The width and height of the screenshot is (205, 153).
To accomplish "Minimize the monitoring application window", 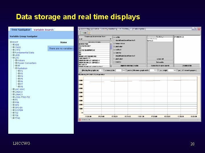I will click(193, 29).
